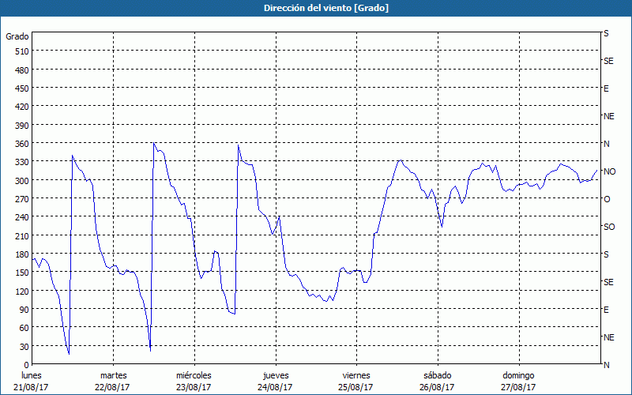This screenshot has width=632, height=395.
Task: Click the topmost S compass label
Action: pyautogui.click(x=607, y=34)
